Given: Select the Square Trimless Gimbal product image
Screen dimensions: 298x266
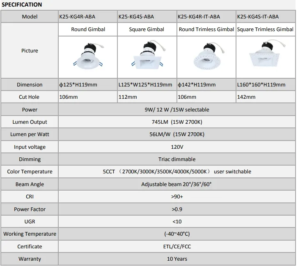Looking at the screenshot, I should (x=265, y=57).
